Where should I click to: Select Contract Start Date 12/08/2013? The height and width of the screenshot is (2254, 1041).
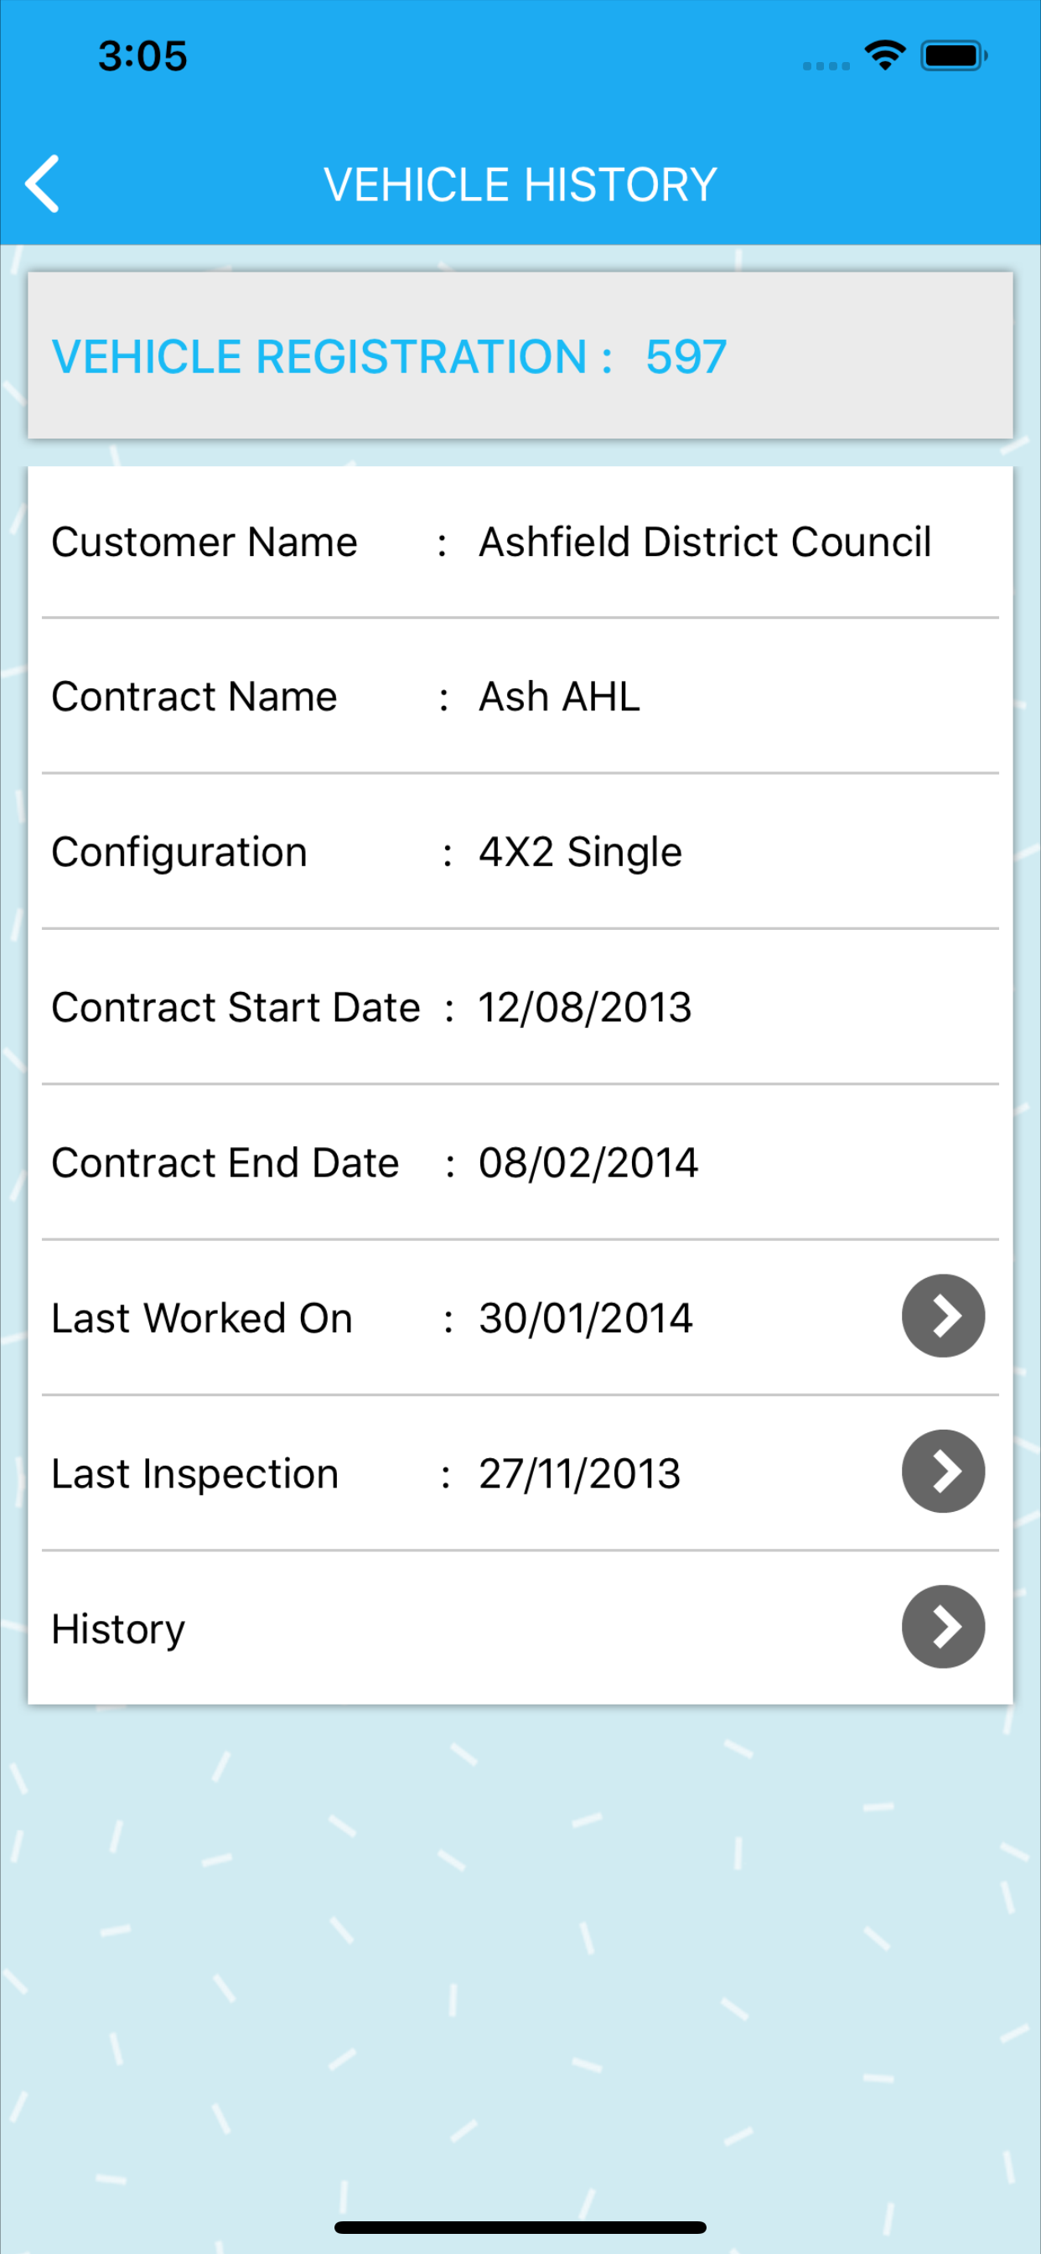point(520,1007)
